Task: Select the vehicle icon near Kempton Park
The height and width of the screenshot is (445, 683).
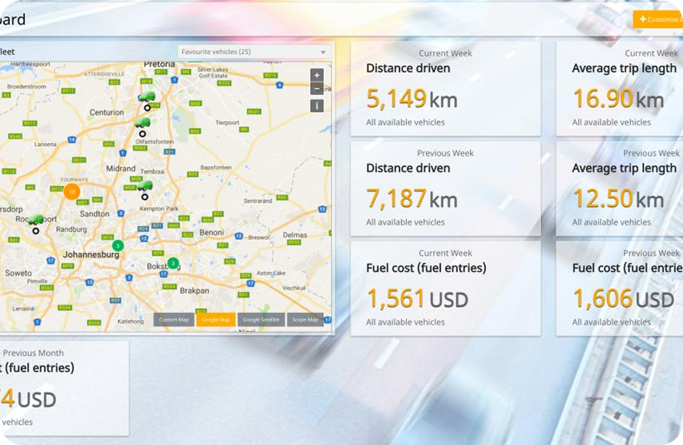Action: pos(144,187)
